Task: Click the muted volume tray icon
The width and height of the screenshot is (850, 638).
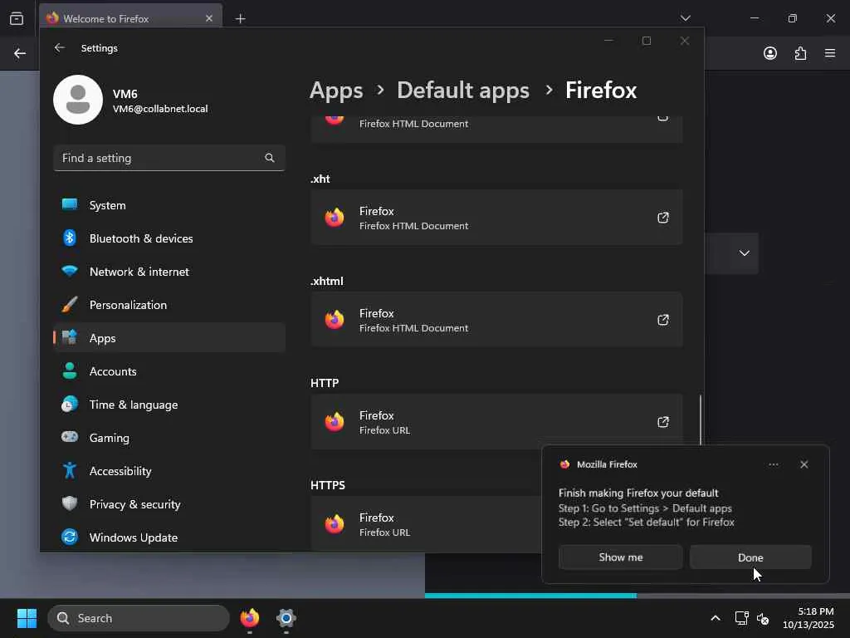Action: point(762,618)
